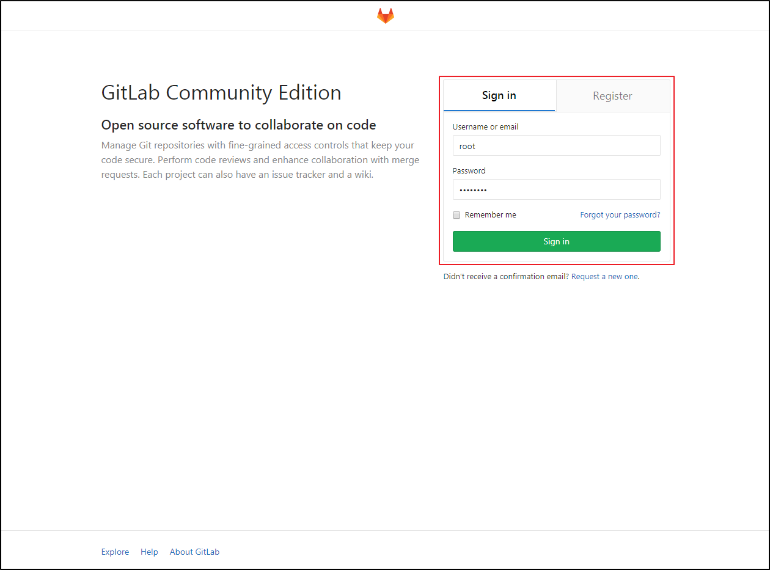Request a new confirmation email
This screenshot has height=570, width=770.
click(x=605, y=277)
